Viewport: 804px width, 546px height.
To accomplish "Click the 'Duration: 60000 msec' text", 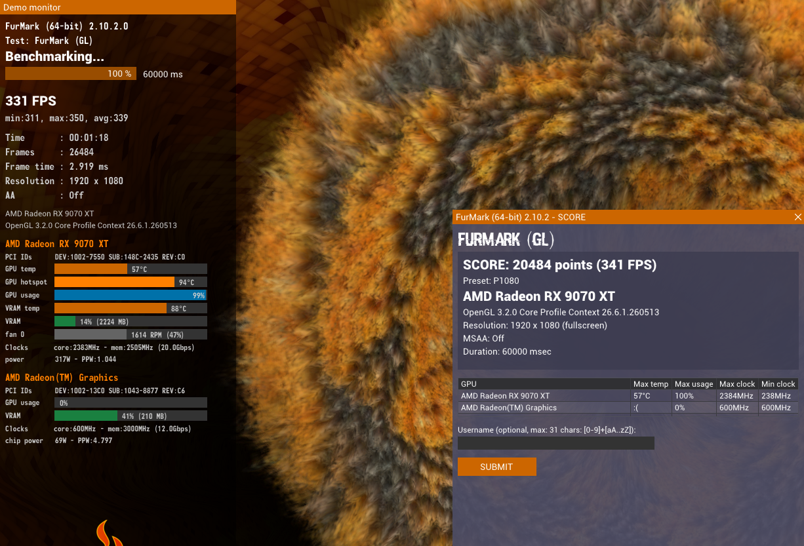I will click(x=507, y=351).
